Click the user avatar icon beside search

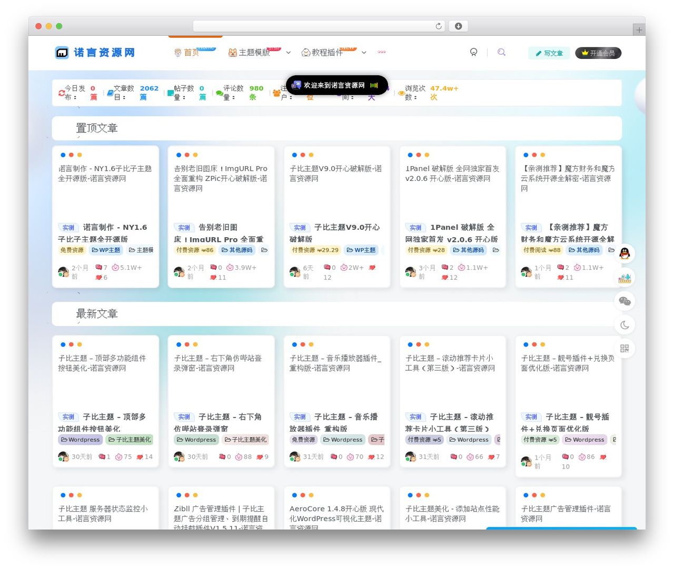tap(474, 52)
